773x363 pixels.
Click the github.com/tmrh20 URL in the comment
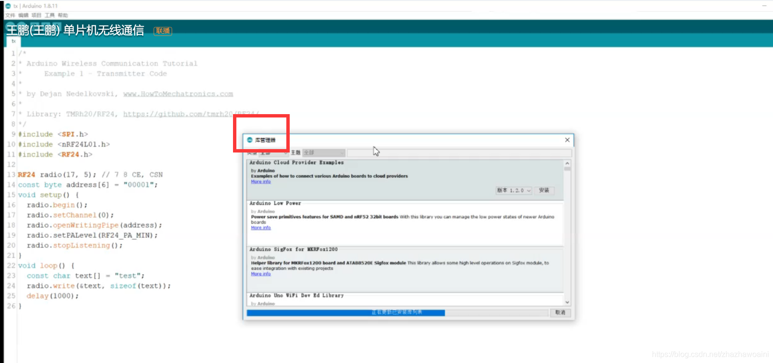pos(191,114)
